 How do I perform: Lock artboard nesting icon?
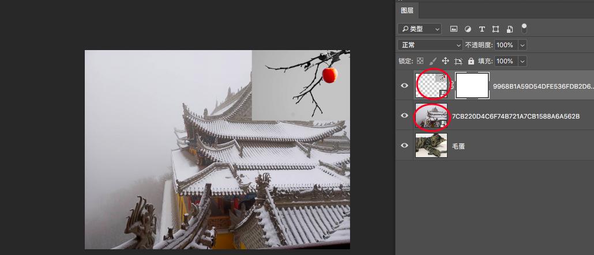(458, 61)
